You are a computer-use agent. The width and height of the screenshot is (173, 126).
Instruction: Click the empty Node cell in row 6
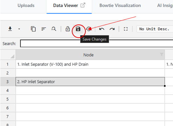pos(90,108)
